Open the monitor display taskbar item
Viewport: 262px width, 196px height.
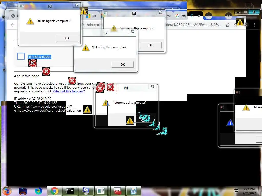tap(86, 191)
